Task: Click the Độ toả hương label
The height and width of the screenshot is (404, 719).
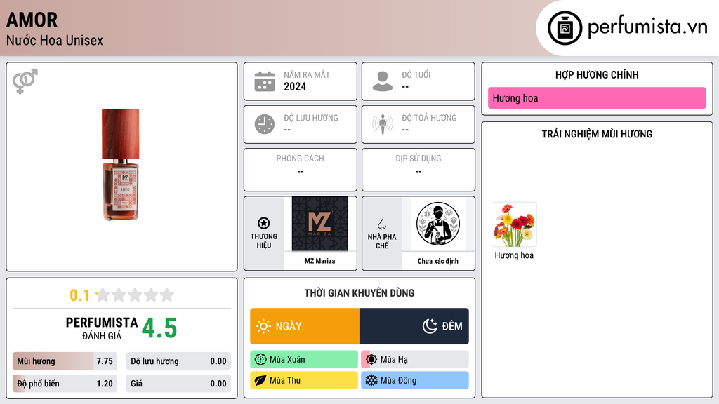Action: (x=429, y=118)
